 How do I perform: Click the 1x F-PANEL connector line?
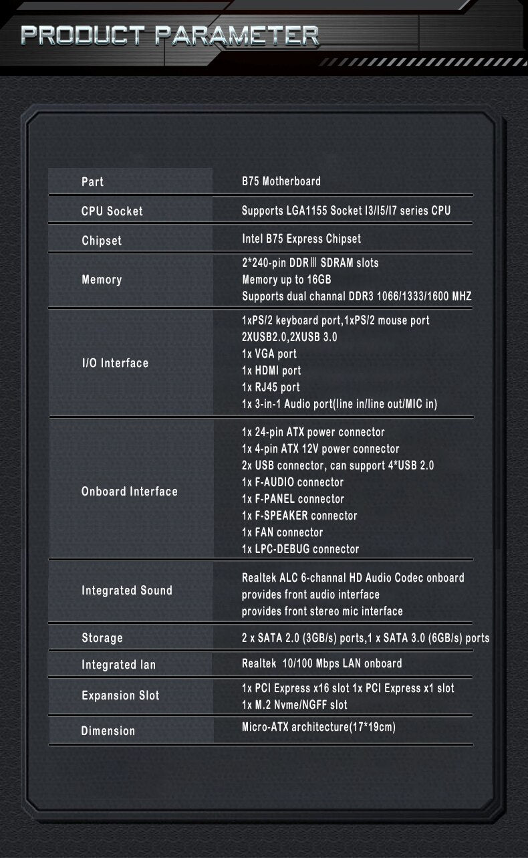[x=293, y=499]
